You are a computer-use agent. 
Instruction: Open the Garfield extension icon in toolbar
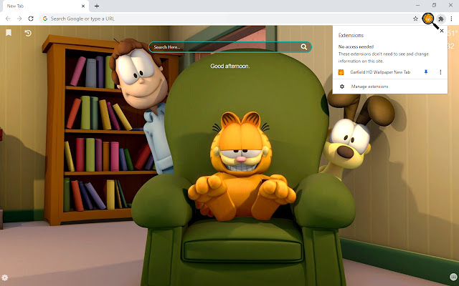(x=428, y=19)
